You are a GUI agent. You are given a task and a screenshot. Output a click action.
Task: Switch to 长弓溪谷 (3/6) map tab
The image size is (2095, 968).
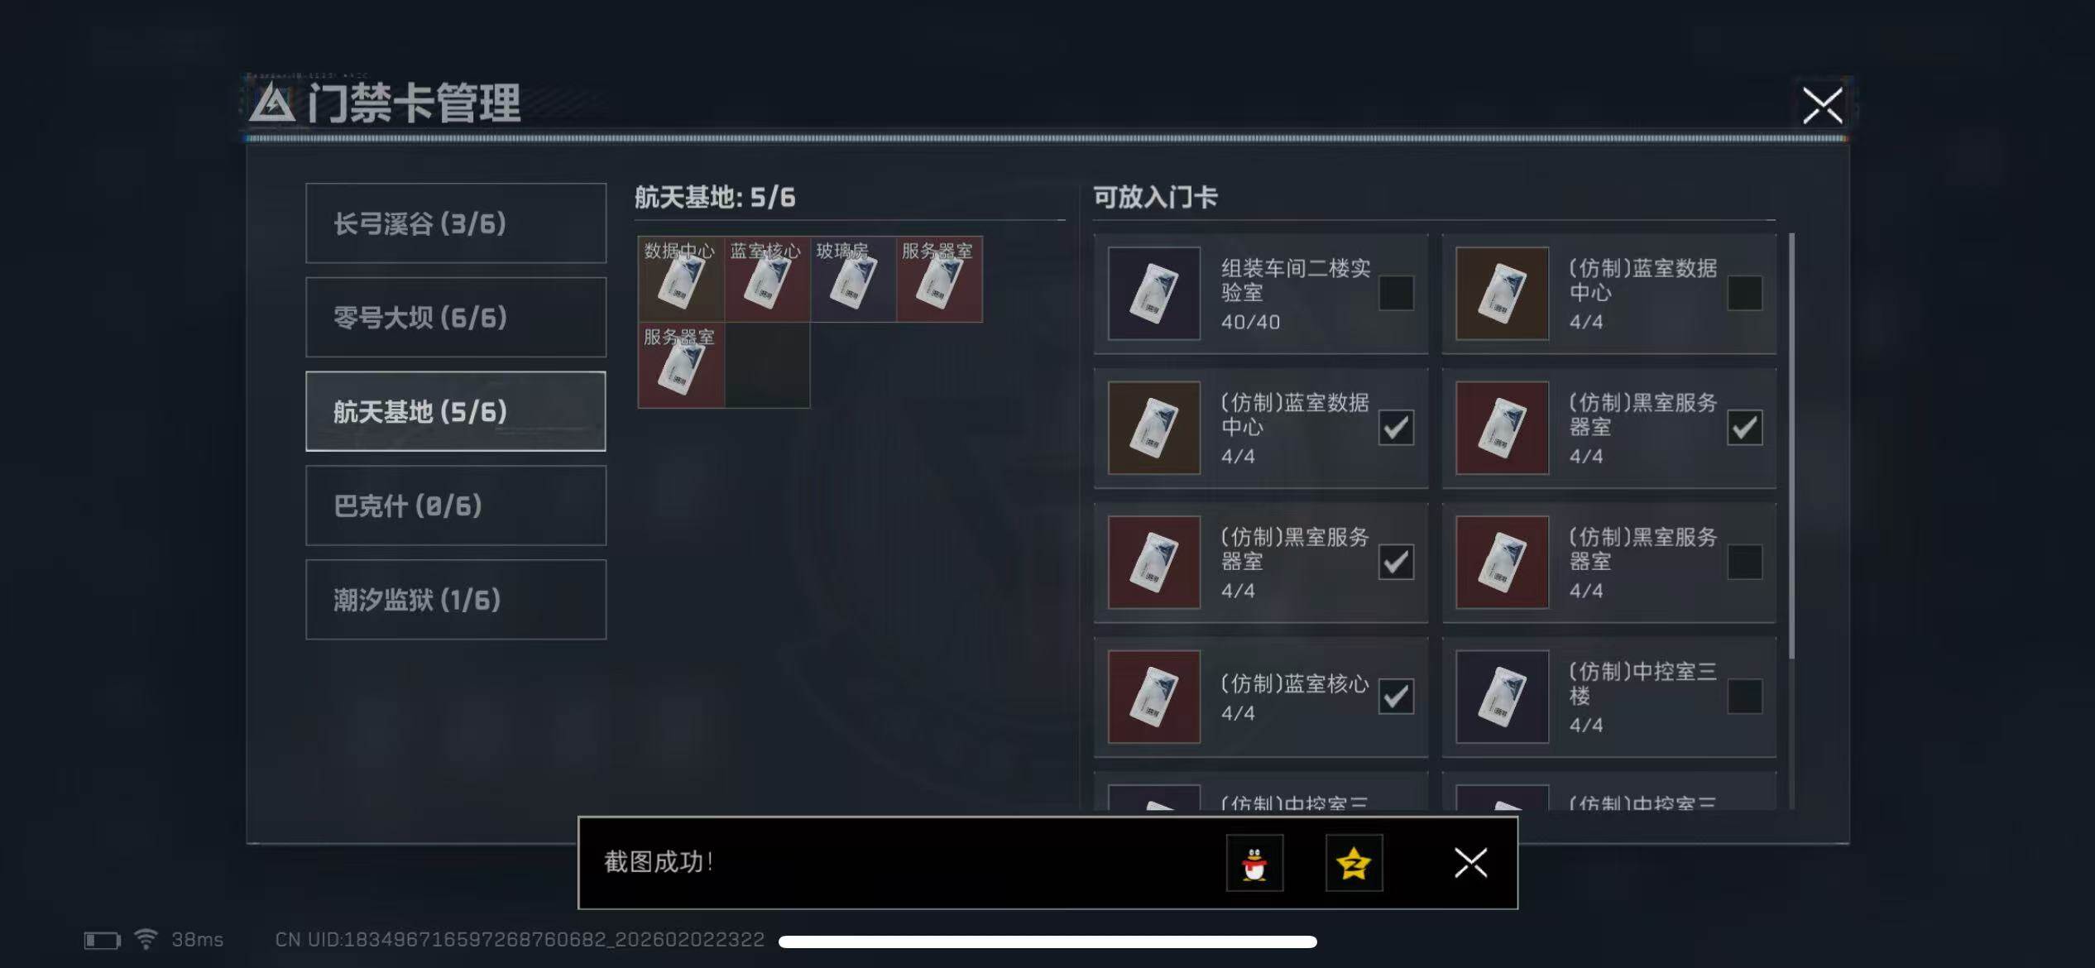[x=456, y=223]
